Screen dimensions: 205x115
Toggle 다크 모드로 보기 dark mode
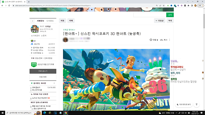point(184,105)
